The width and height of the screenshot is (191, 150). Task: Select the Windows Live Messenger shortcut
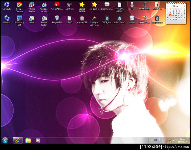pos(44,7)
